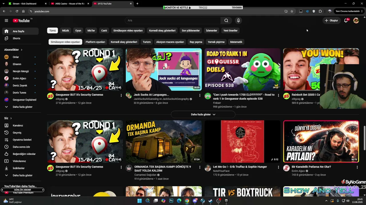Click the YouTube logo
Image resolution: width=366 pixels, height=205 pixels.
coord(21,20)
